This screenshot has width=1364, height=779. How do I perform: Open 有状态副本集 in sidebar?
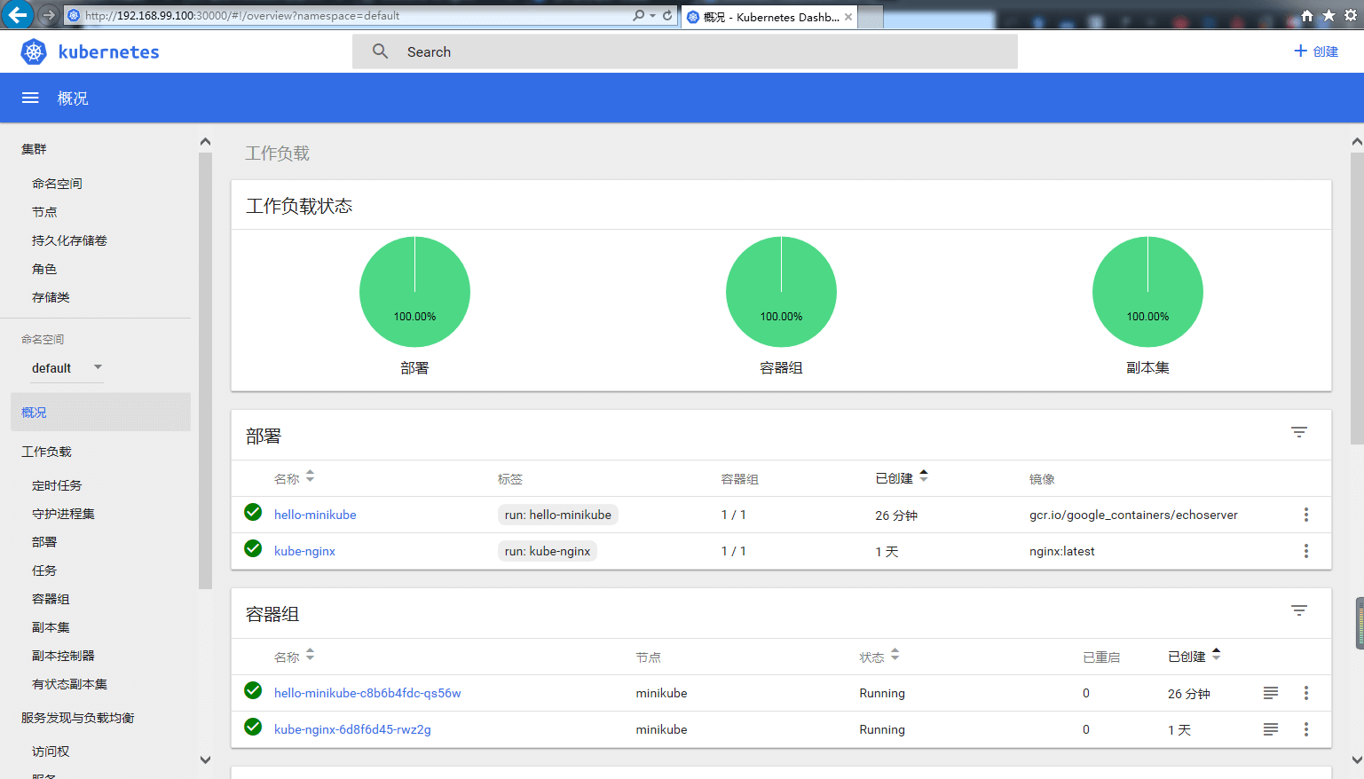[x=69, y=684]
